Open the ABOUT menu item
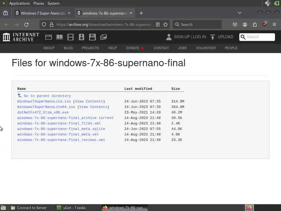 click(x=49, y=48)
